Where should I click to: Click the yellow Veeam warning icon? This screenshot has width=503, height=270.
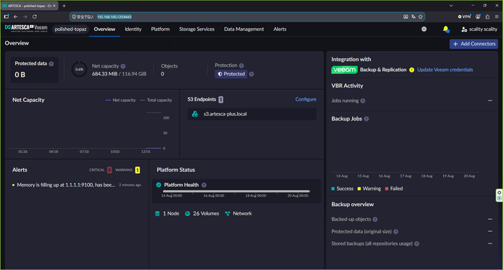pyautogui.click(x=412, y=70)
